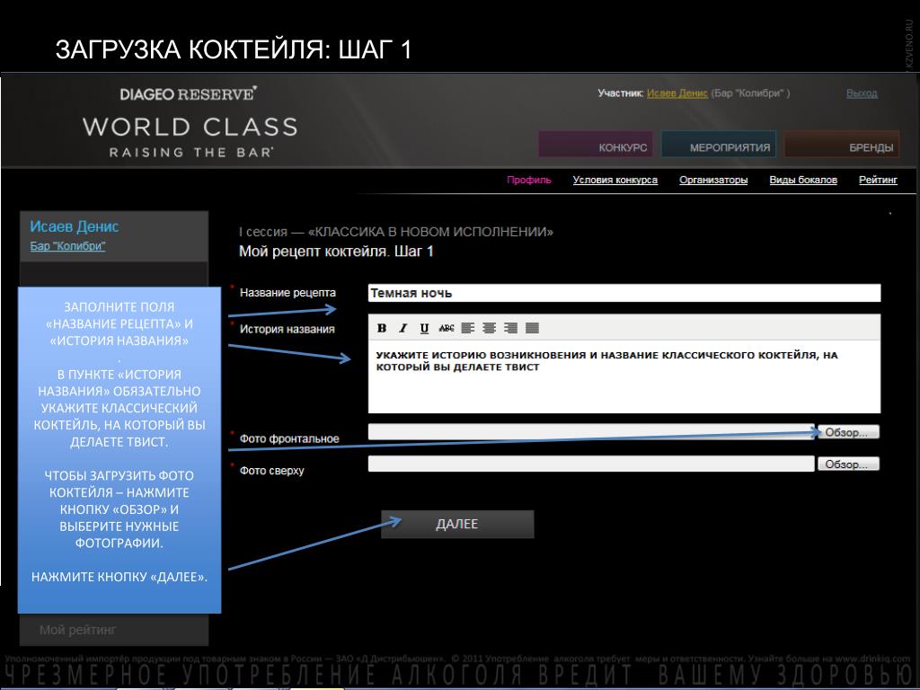Viewport: 920px width, 690px height.
Task: Click the Фото сверху file path field
Action: coord(591,464)
